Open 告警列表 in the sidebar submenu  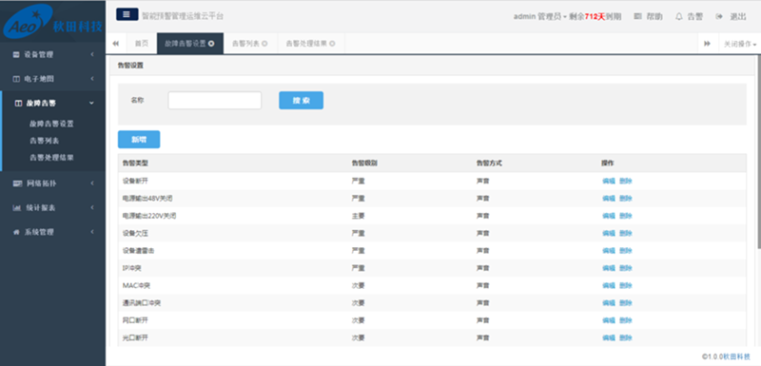[44, 141]
